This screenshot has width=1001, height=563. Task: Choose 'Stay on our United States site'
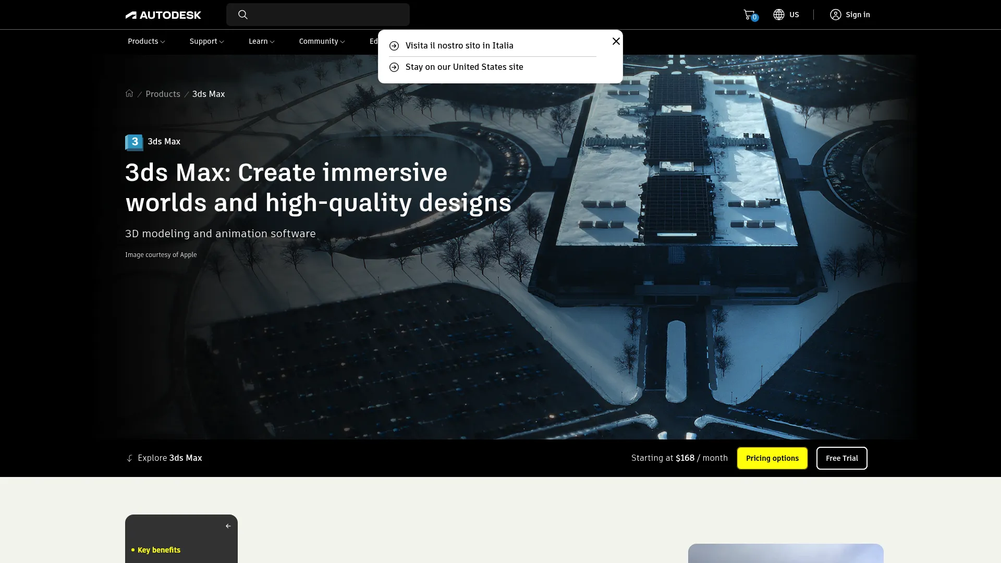[x=465, y=67]
